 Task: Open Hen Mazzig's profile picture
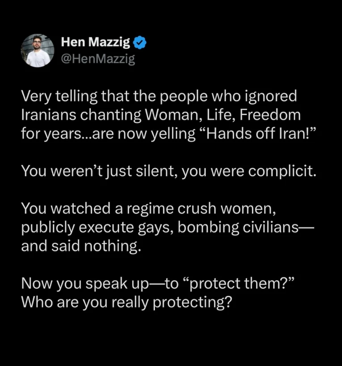coord(38,51)
